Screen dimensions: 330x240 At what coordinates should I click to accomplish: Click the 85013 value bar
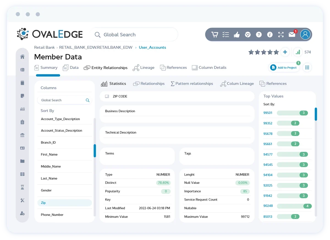pyautogui.click(x=288, y=217)
